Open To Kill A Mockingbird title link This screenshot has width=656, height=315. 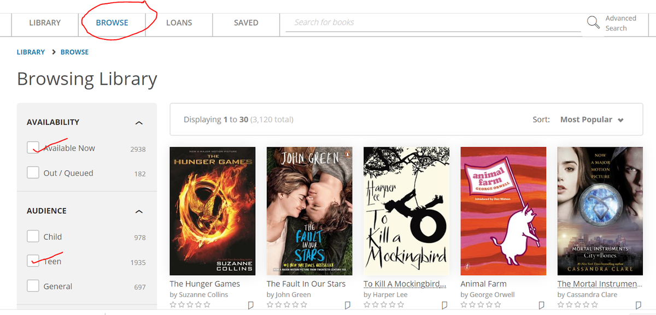pyautogui.click(x=405, y=284)
